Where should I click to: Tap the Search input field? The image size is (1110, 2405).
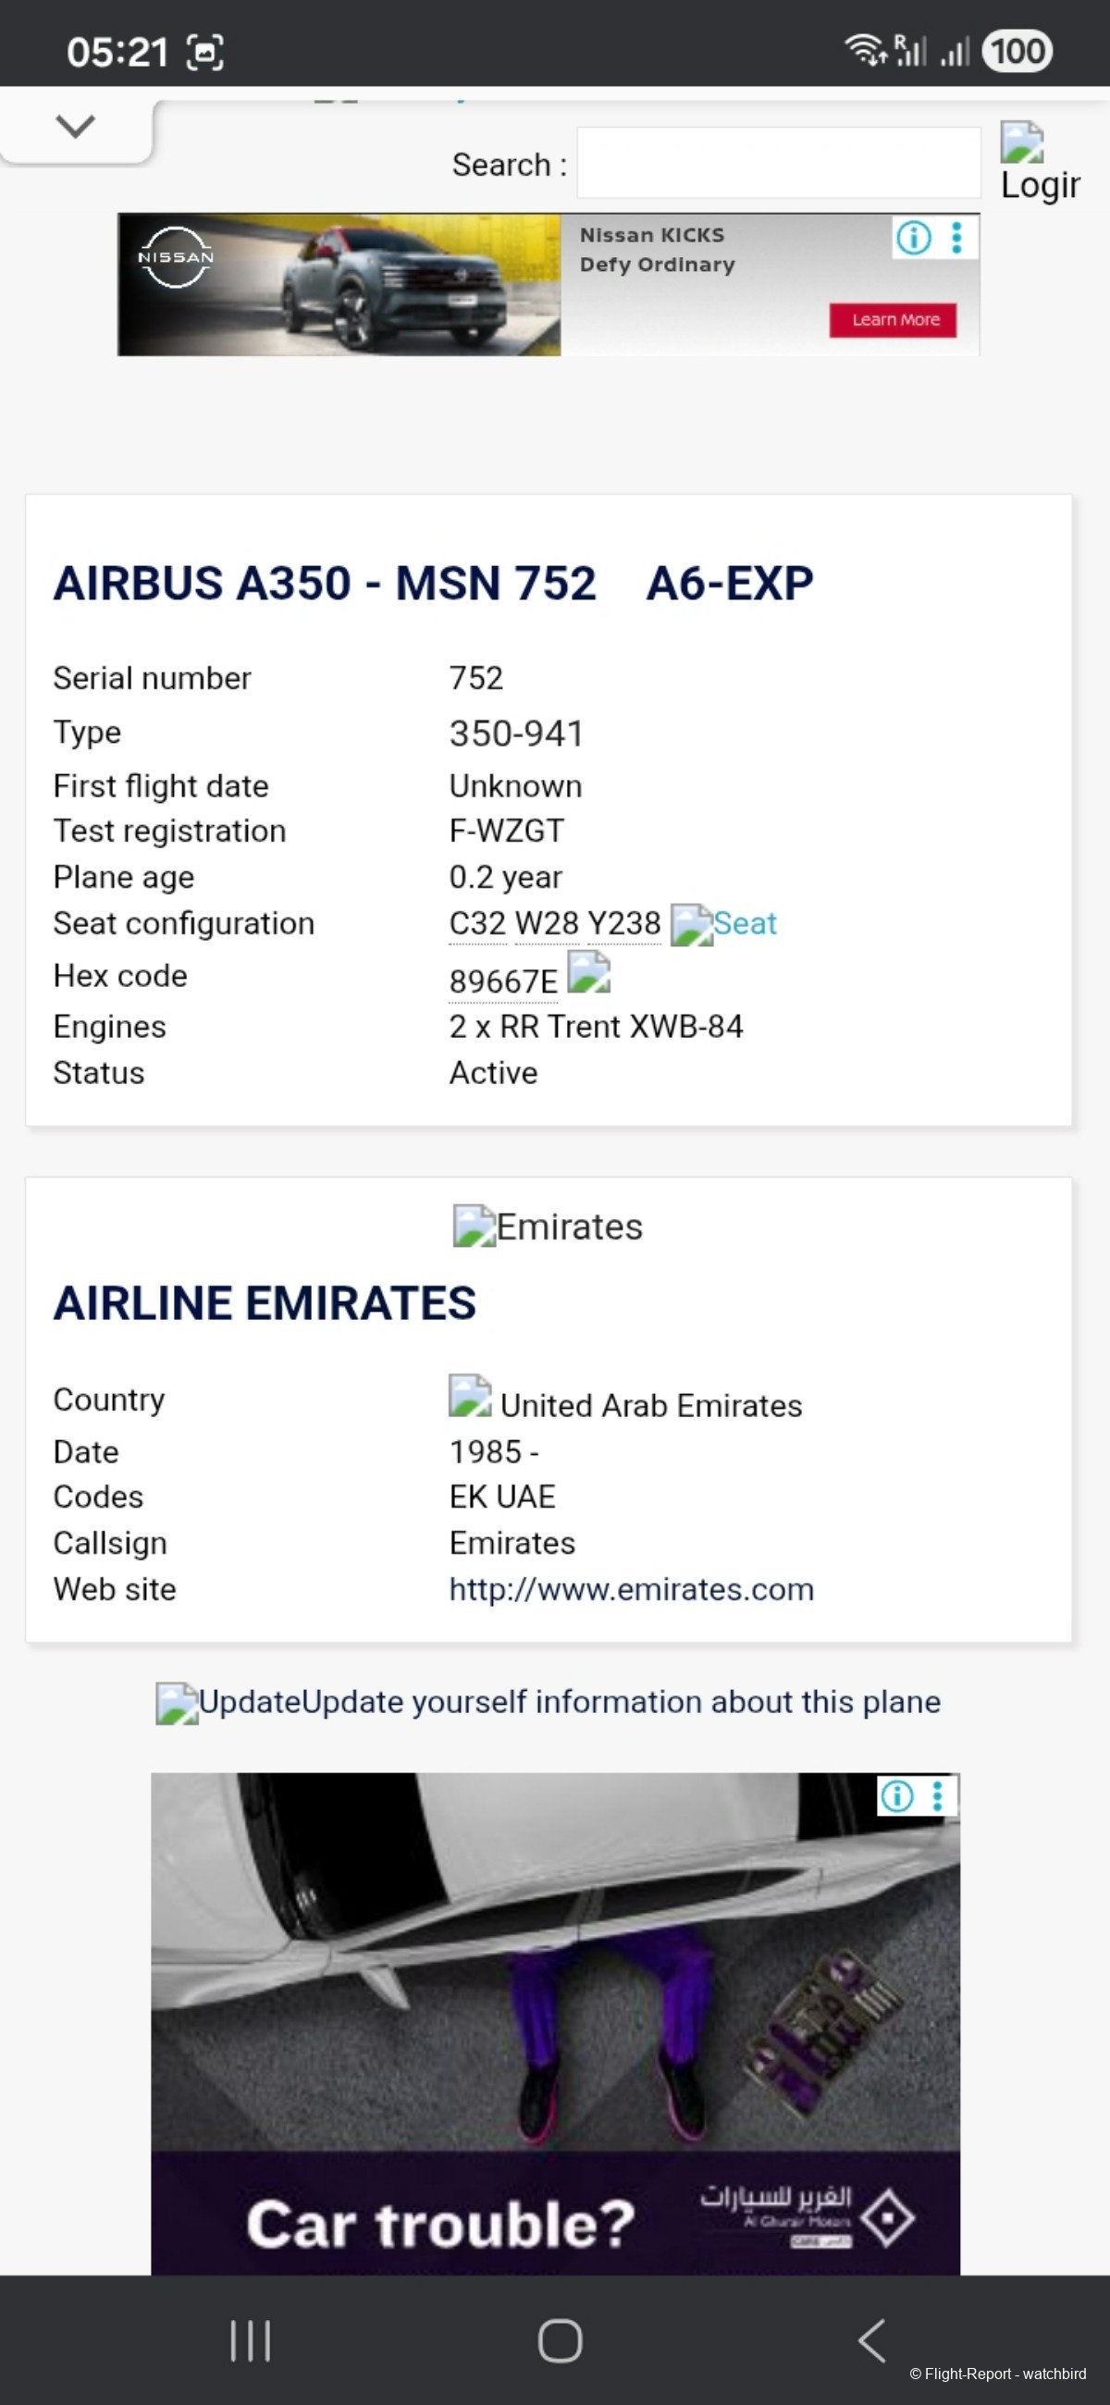tap(778, 164)
